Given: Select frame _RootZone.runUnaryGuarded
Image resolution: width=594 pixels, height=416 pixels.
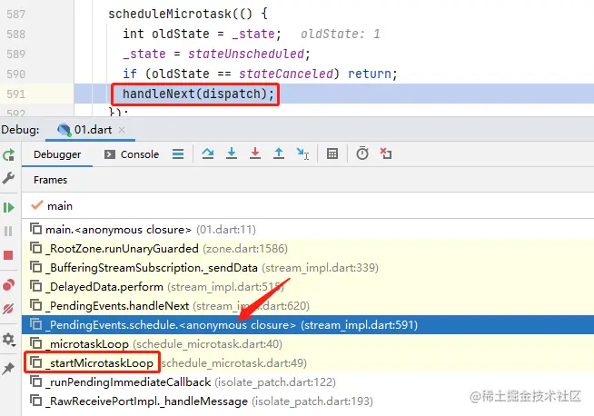Looking at the screenshot, I should (308, 249).
